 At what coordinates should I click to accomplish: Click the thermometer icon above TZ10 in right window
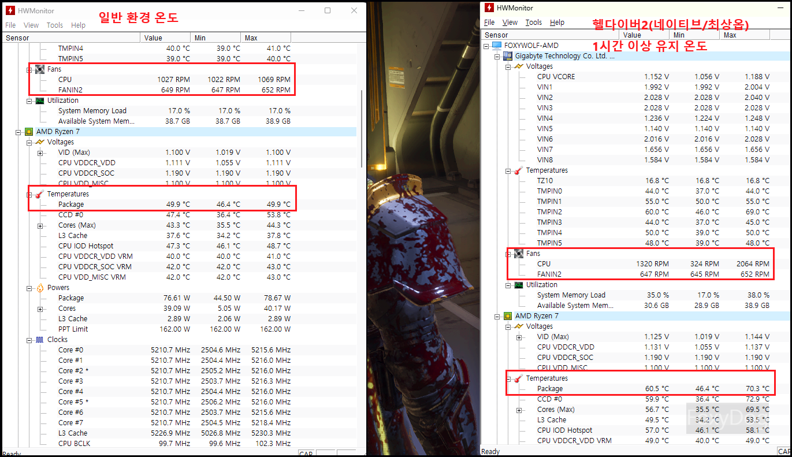[x=519, y=170]
